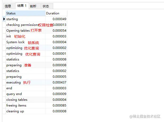The image size is (164, 122).
Task: Click the Duration column header
Action: point(56,13)
